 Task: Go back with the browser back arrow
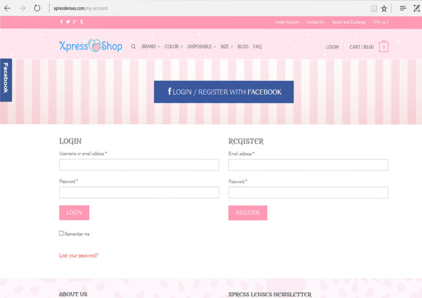(7, 8)
